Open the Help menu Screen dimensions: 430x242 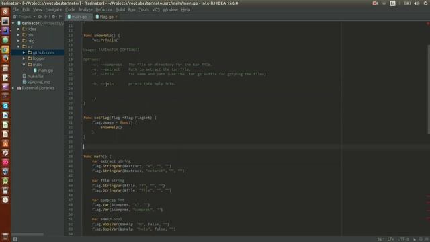click(x=185, y=9)
